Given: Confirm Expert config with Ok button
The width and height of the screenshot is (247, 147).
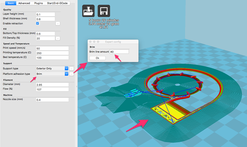Looking at the screenshot, I should [x=98, y=58].
